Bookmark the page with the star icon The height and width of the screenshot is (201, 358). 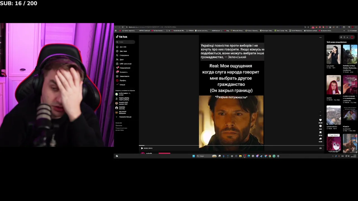coord(308,27)
